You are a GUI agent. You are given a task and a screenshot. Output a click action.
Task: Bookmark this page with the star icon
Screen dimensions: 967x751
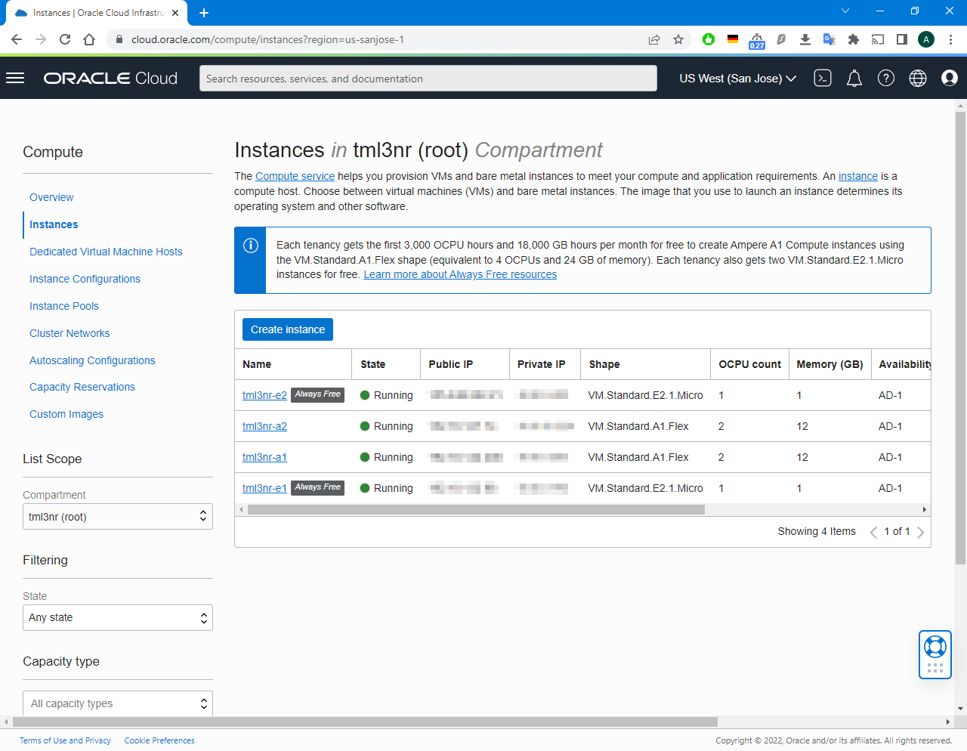coord(678,39)
